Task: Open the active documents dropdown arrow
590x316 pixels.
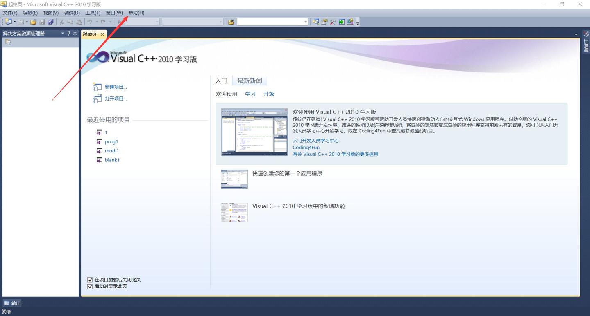Action: tap(576, 34)
